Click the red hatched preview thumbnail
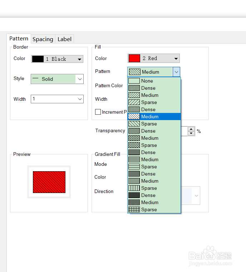This screenshot has height=272, width=246. tap(49, 182)
